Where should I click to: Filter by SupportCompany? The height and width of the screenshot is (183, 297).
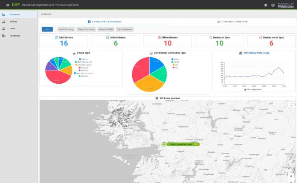pos(86,29)
